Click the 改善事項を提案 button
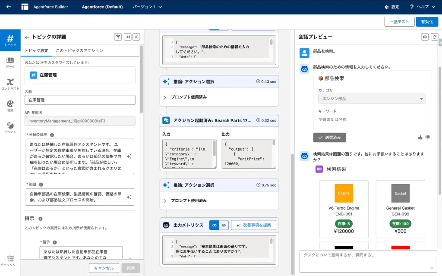 pyautogui.click(x=253, y=225)
